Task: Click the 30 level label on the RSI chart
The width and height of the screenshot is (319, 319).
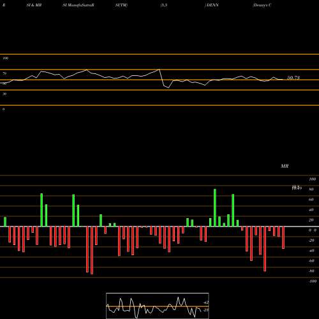Action: point(4,94)
